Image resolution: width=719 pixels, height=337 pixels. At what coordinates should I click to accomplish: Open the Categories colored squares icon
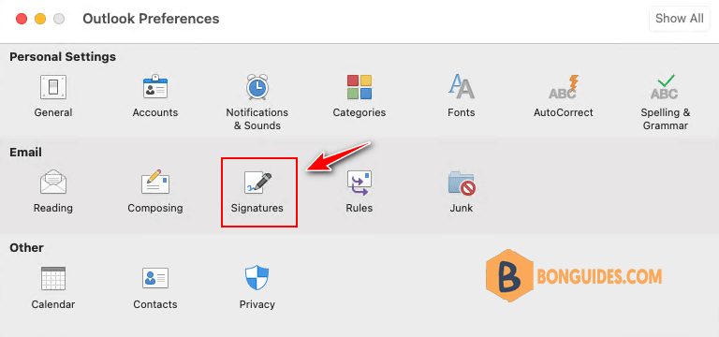pyautogui.click(x=359, y=87)
